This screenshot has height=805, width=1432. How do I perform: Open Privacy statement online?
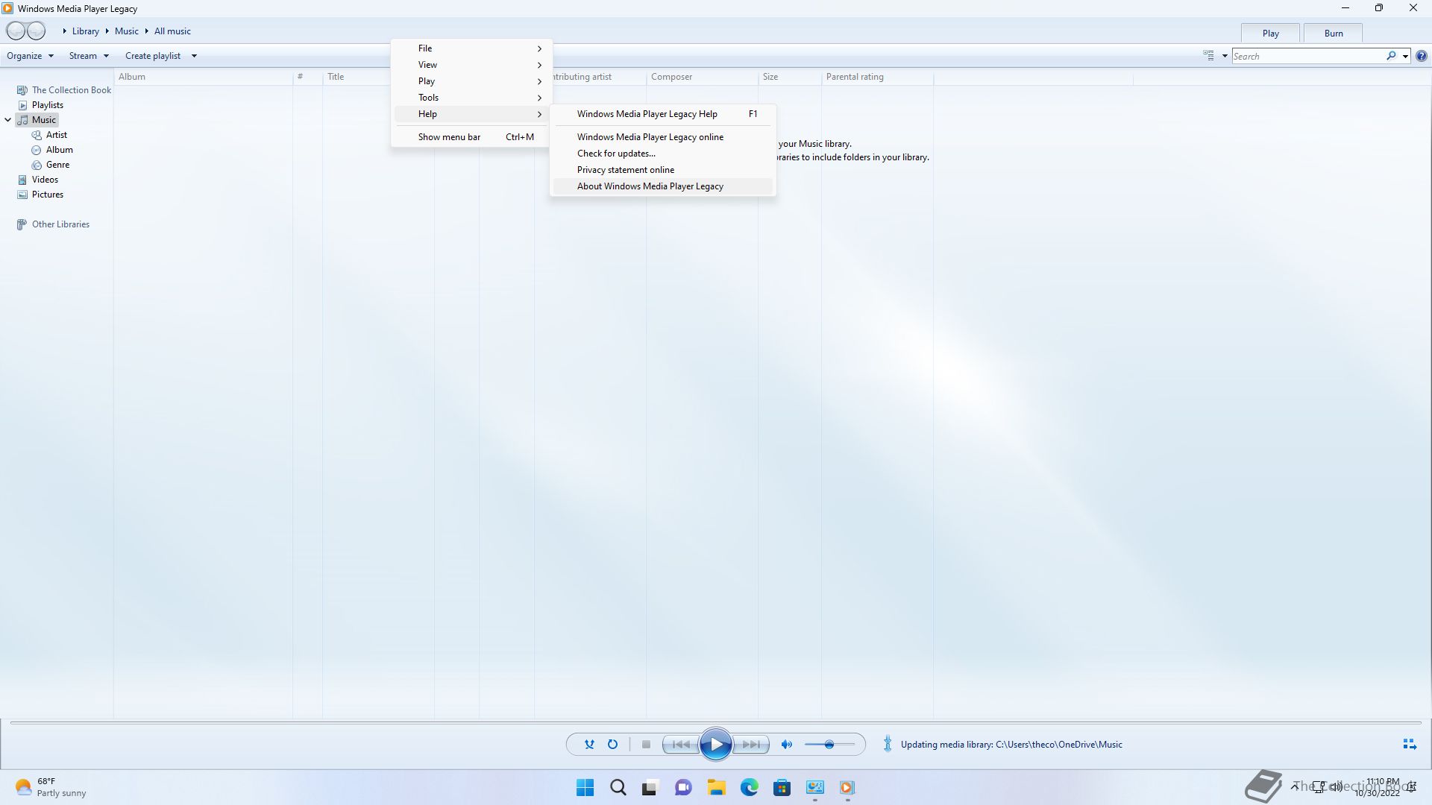[663, 170]
